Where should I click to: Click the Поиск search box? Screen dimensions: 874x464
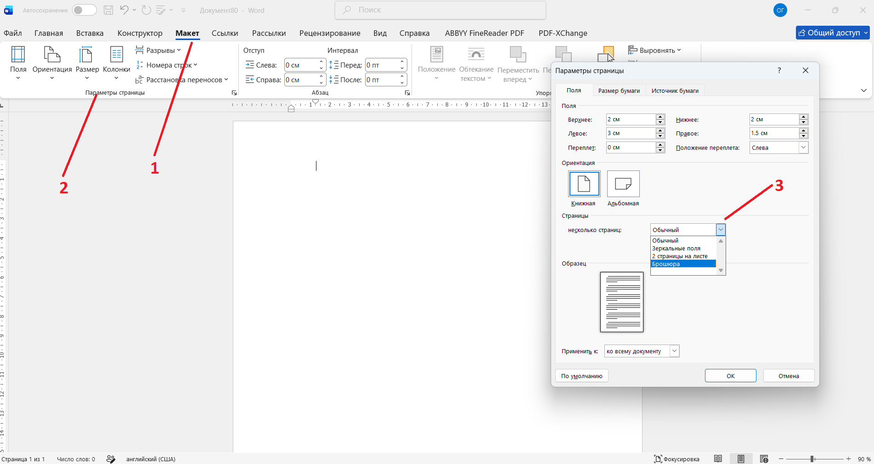(440, 10)
